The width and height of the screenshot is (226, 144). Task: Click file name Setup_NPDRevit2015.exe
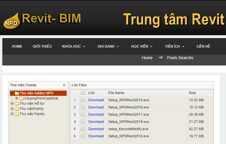click(x=129, y=100)
